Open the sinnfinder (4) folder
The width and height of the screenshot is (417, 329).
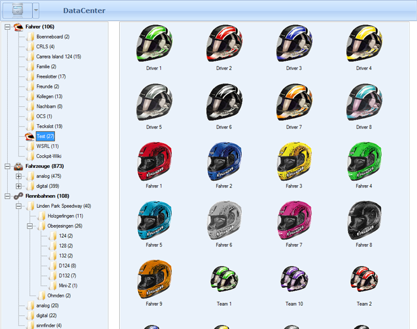tap(49, 325)
